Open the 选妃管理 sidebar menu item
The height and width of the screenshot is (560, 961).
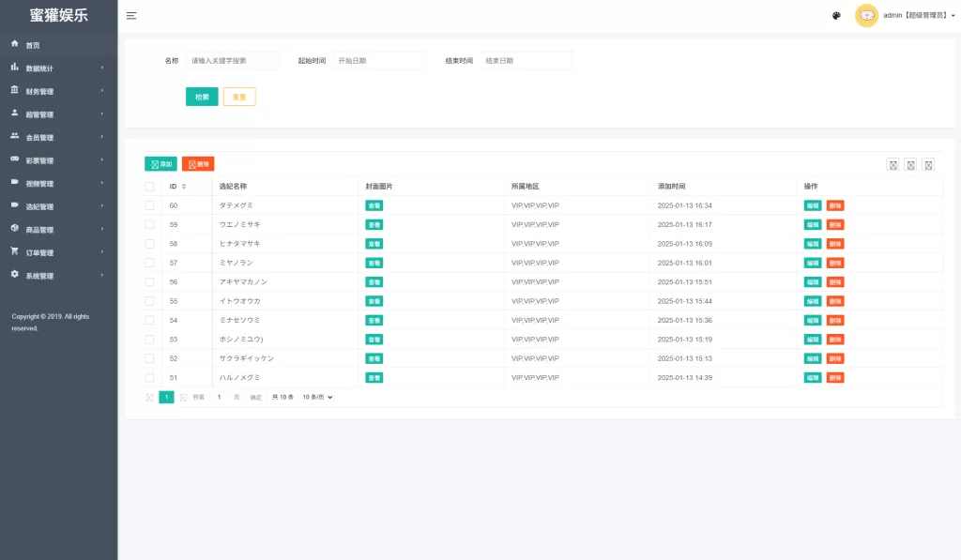click(39, 206)
